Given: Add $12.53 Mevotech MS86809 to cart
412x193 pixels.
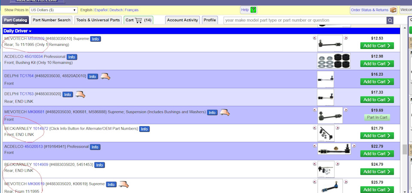Looking at the screenshot, I should point(377,46).
